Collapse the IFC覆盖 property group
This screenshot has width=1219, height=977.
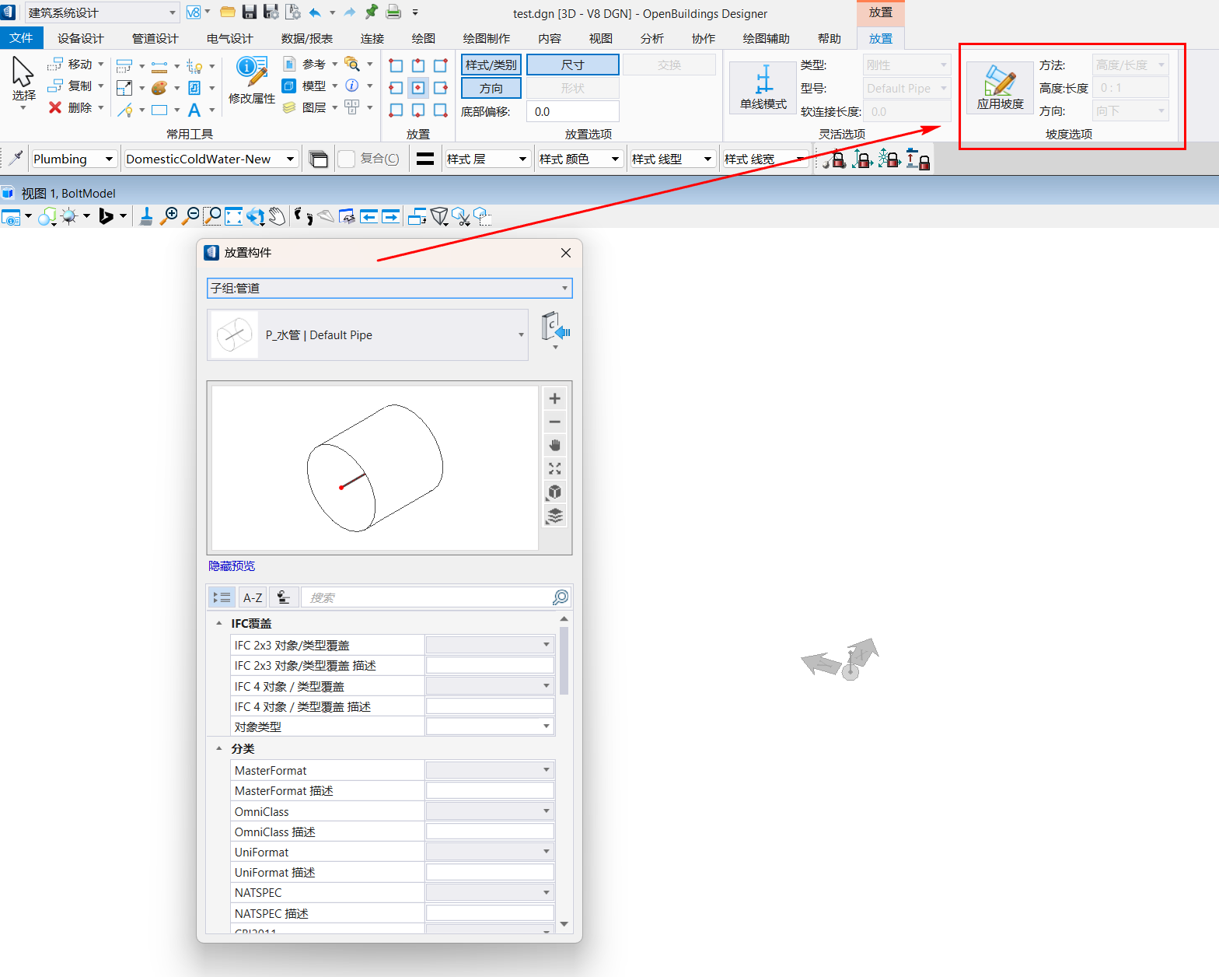coord(219,623)
